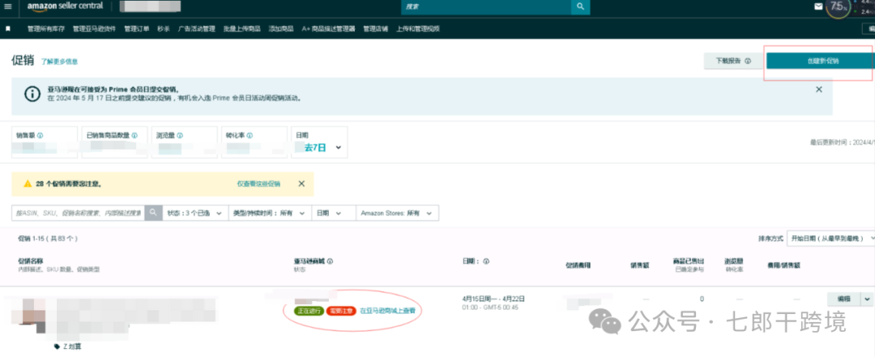Click the 编辑 button in promotion row

pos(843,299)
